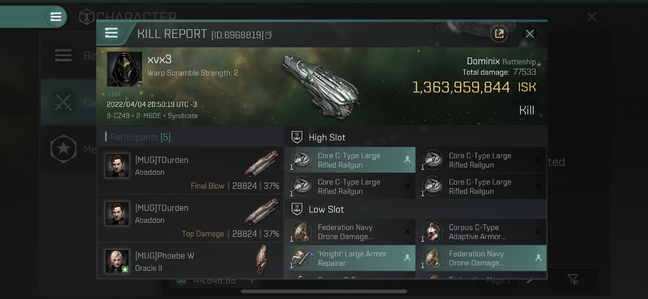Select the Corpus C-Type Adaptive Armor module

pos(481,232)
